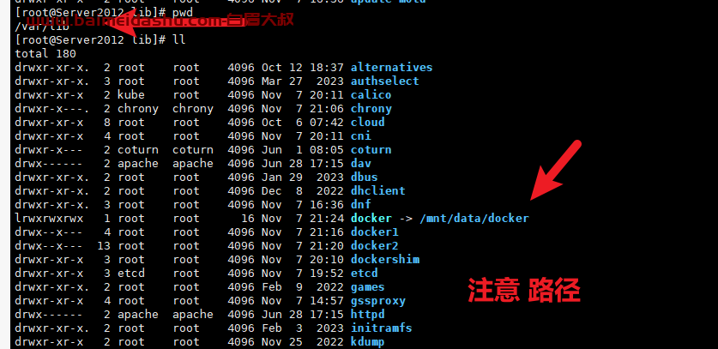Select the gssproxy directory name
The height and width of the screenshot is (349, 718).
[378, 301]
